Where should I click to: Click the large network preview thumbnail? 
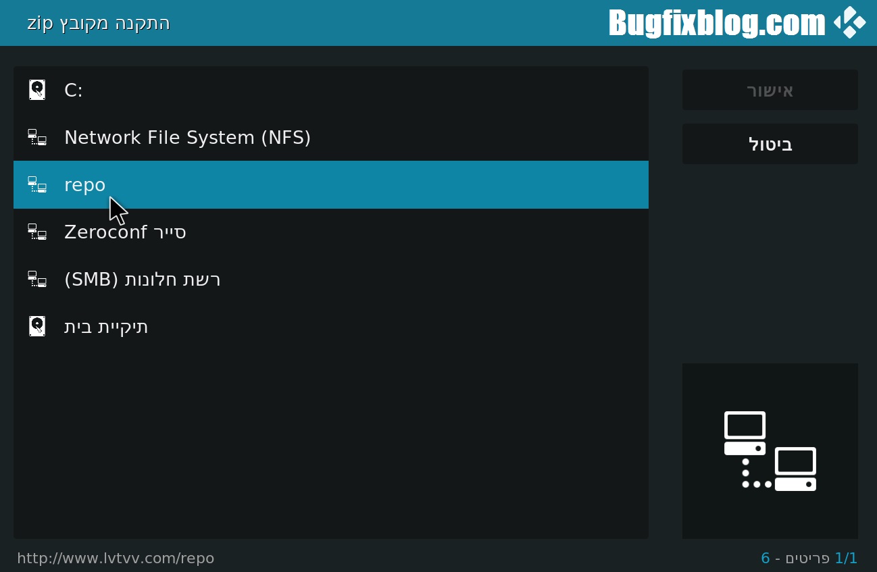point(770,450)
